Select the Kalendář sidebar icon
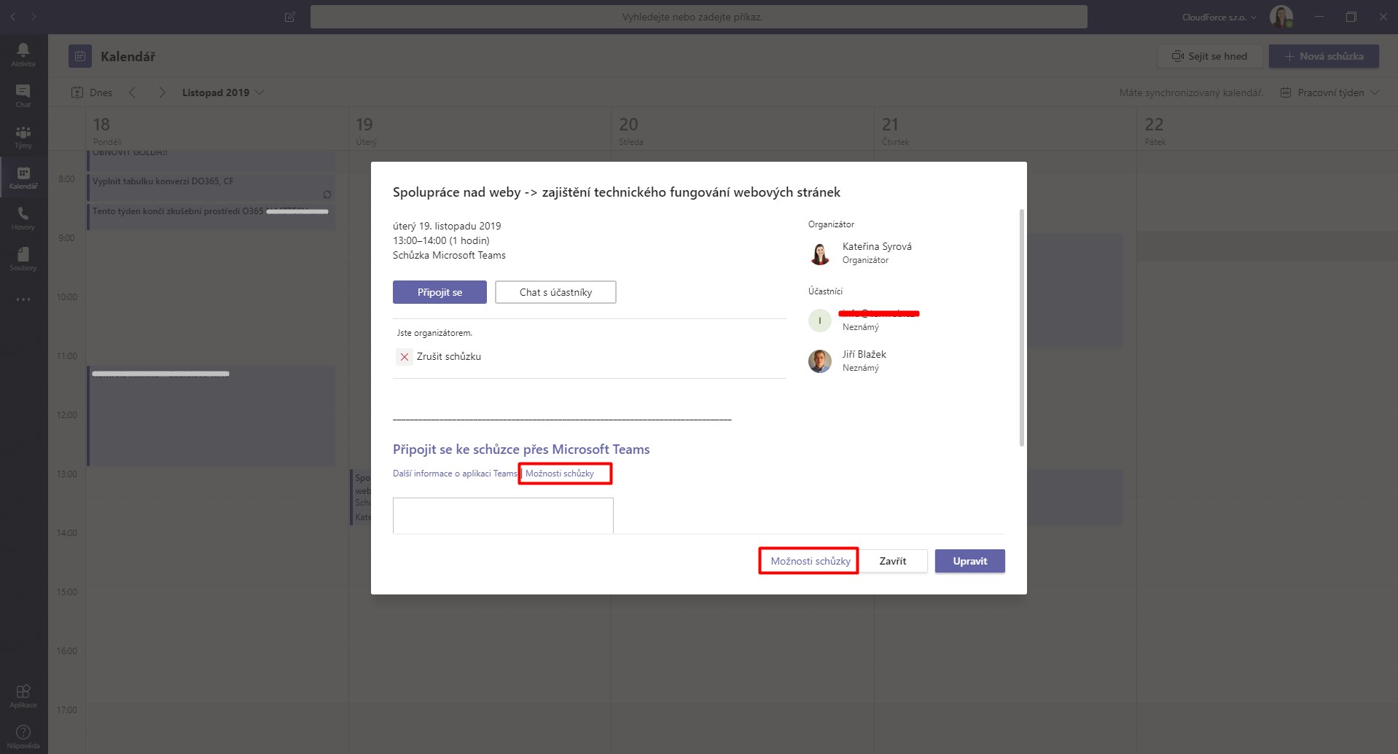Screen dimensions: 1398x754 (x=23, y=177)
